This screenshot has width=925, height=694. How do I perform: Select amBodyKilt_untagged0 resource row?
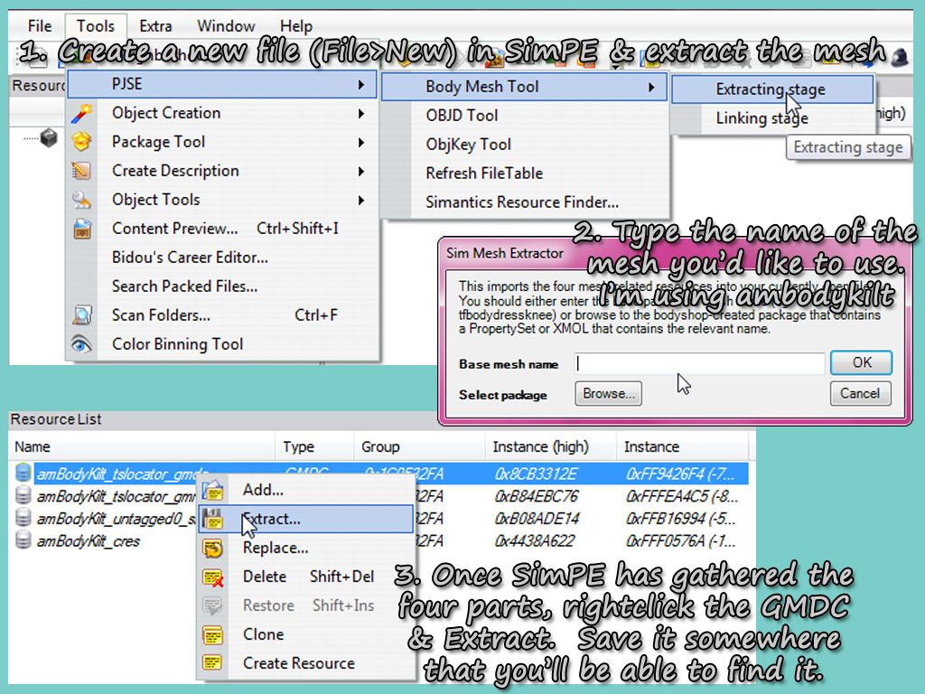(378, 519)
